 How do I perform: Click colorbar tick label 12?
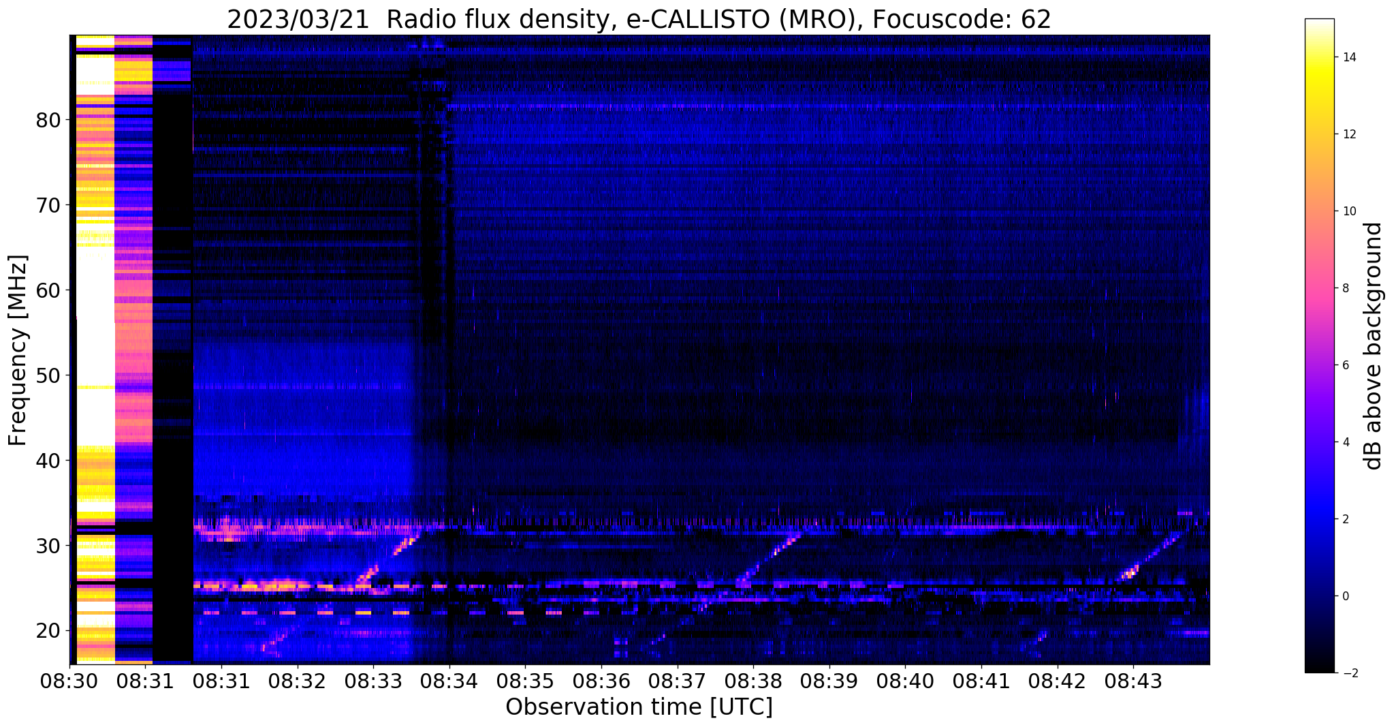tap(1348, 134)
